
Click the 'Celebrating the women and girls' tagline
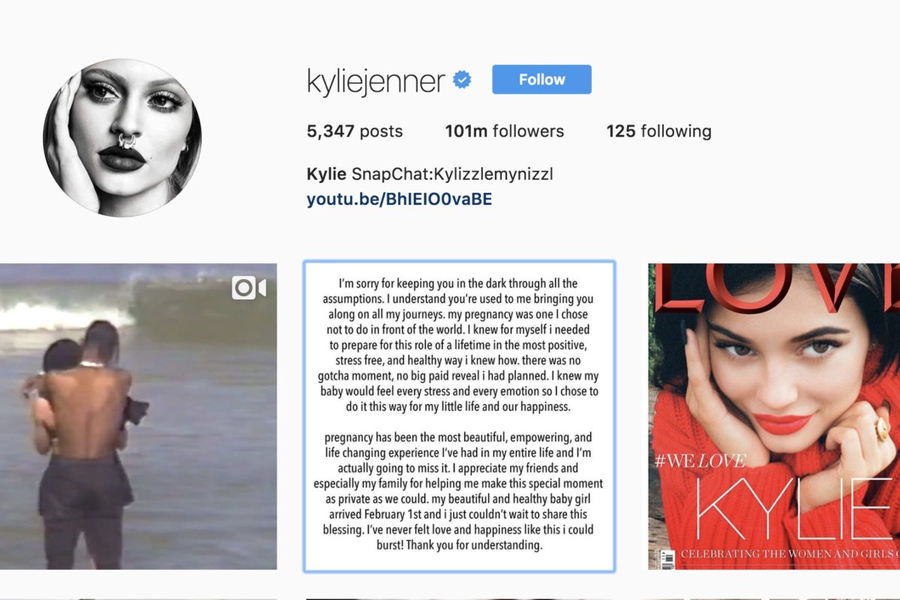coord(790,555)
